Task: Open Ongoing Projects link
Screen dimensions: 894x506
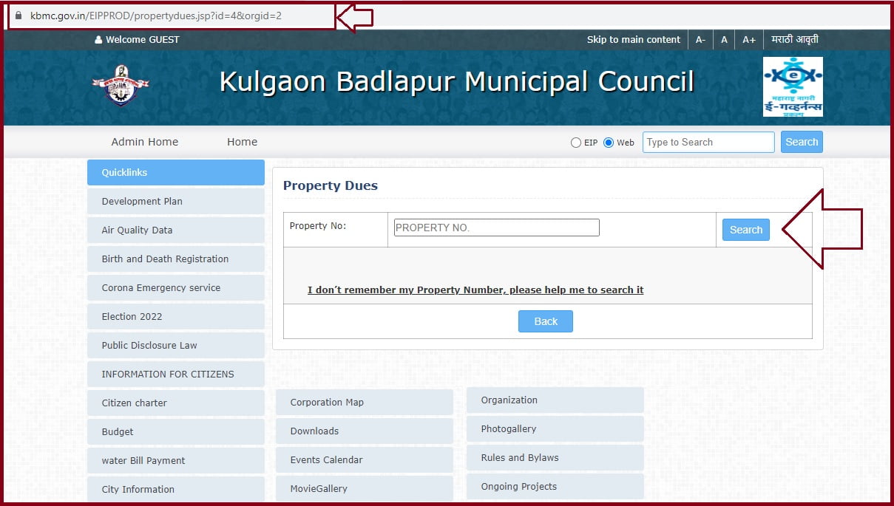Action: tap(555, 487)
